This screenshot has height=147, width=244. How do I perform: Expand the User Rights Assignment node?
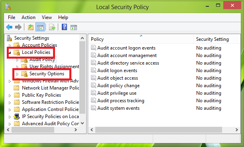(17, 67)
